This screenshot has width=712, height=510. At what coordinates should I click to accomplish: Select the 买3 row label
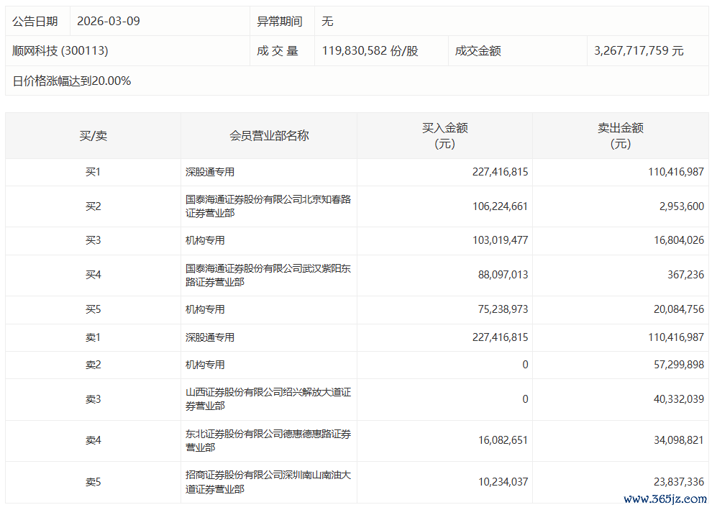click(93, 240)
